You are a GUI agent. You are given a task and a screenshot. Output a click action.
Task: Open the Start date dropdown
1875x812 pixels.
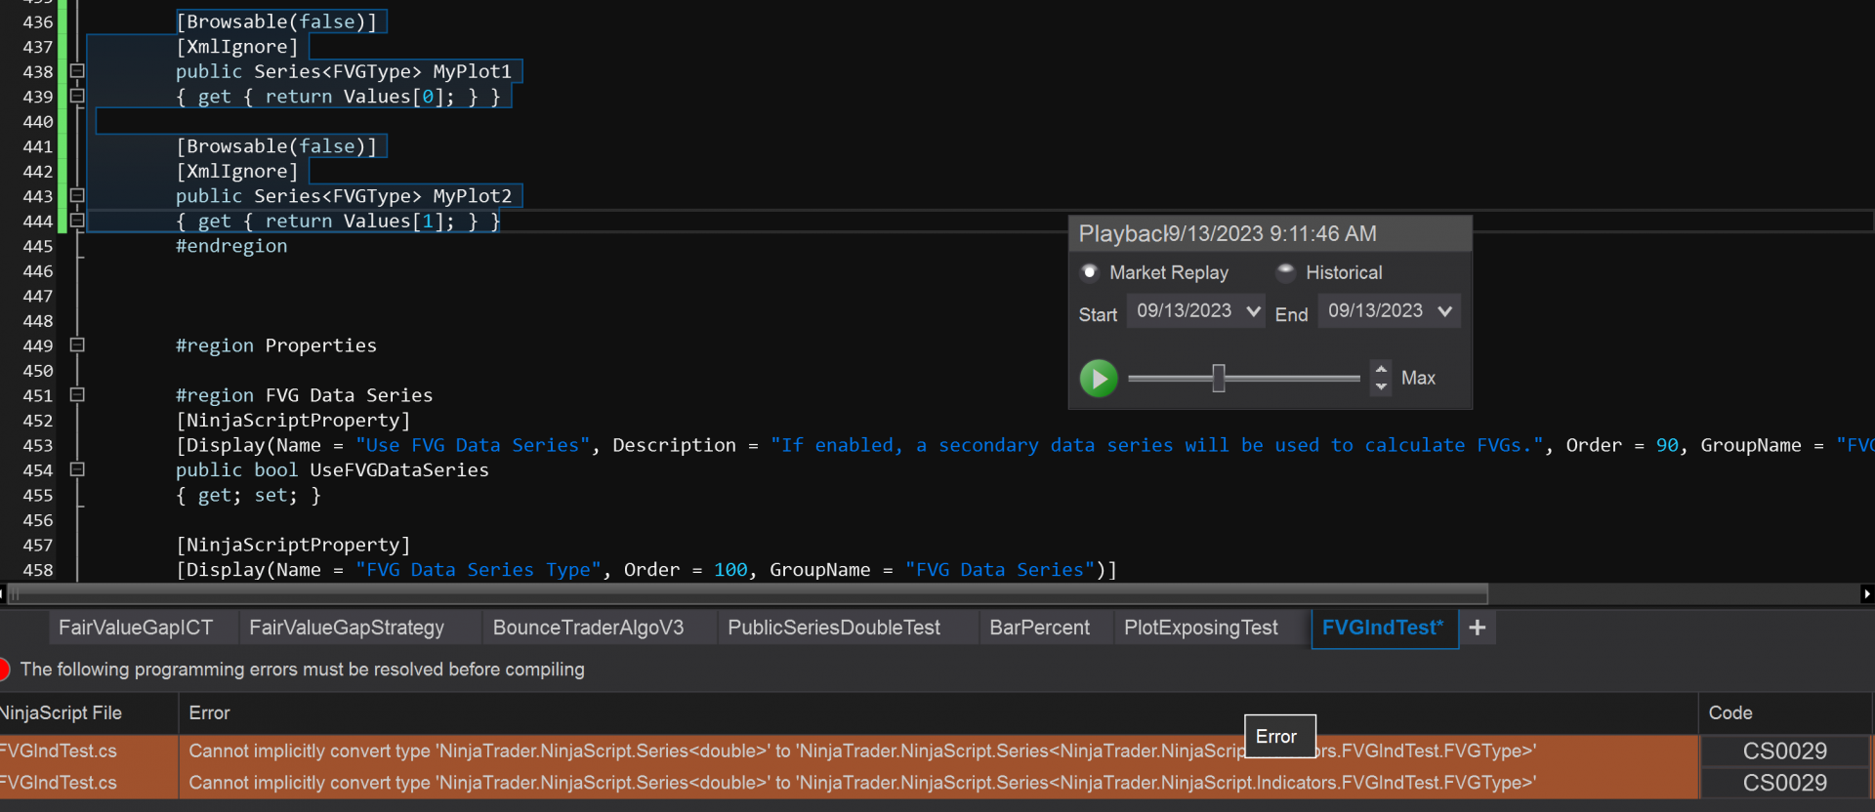pyautogui.click(x=1254, y=311)
